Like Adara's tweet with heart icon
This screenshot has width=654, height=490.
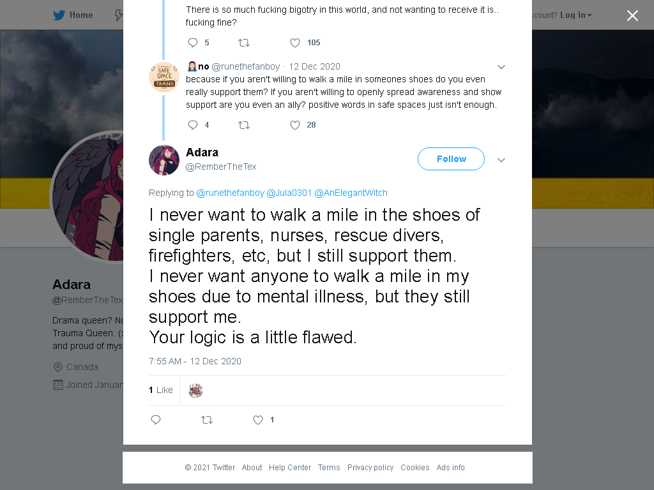click(258, 420)
